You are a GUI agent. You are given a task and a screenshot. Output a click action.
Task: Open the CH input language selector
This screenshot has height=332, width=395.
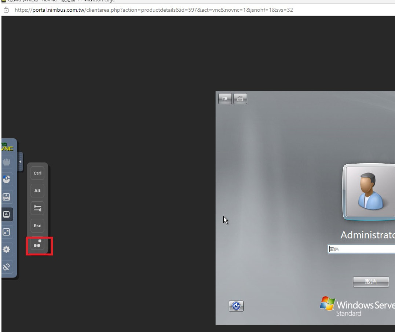pos(225,99)
